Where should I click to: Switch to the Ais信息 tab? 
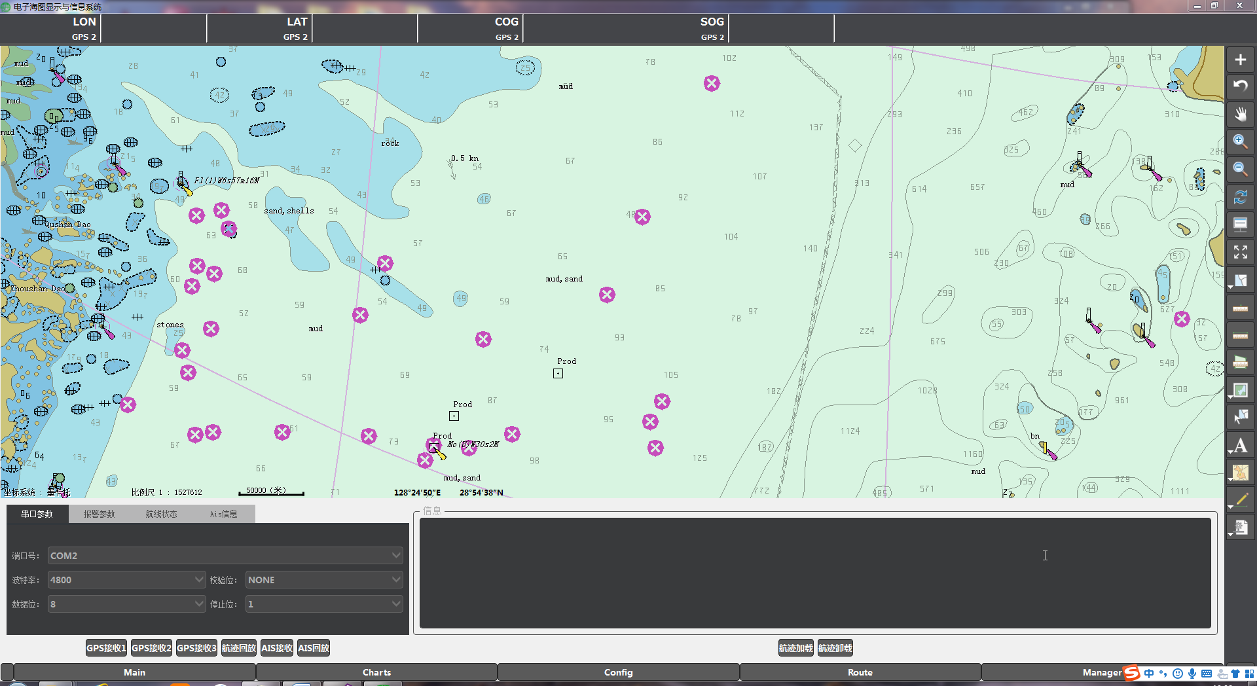223,514
